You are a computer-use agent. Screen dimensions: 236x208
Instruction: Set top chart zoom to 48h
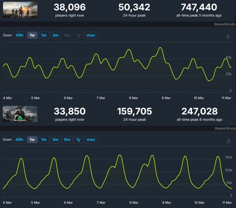[19, 35]
